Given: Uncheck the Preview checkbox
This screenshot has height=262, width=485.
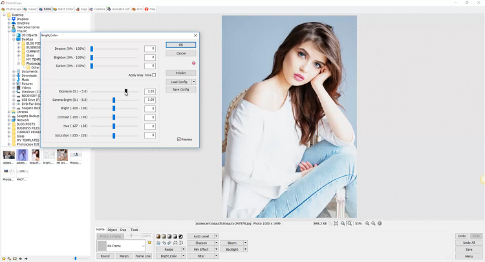Looking at the screenshot, I should click(x=179, y=139).
